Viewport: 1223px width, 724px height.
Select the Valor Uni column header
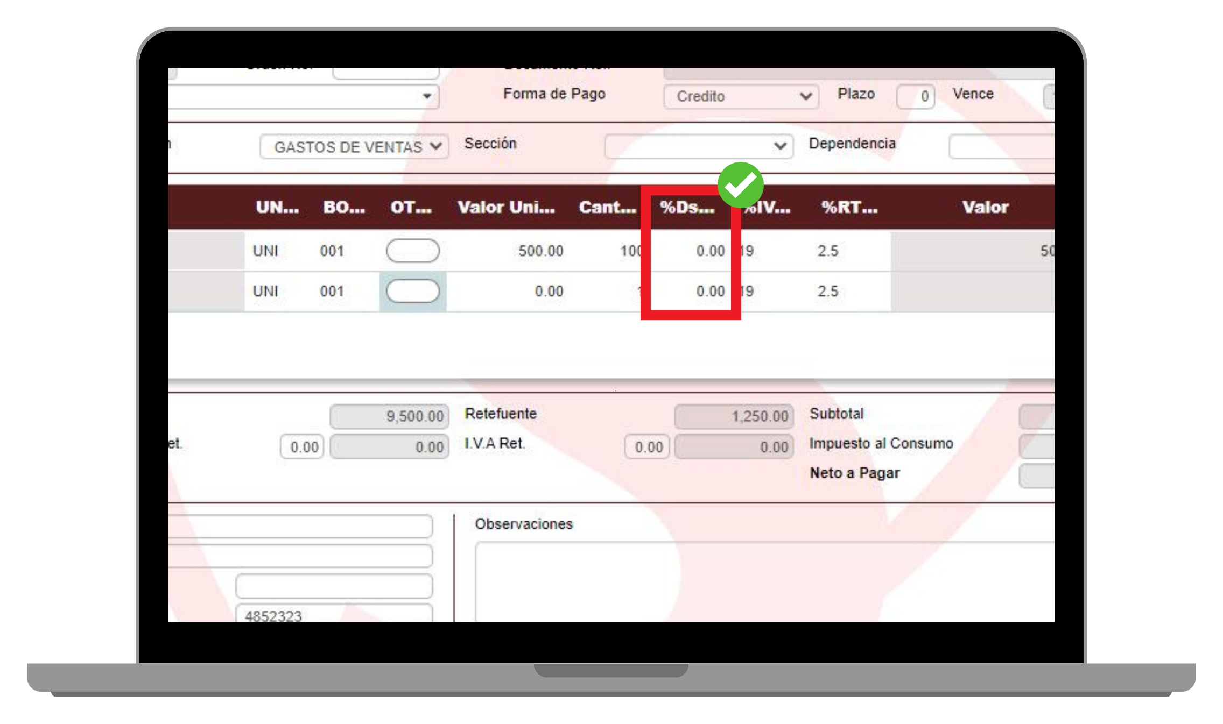(x=506, y=207)
